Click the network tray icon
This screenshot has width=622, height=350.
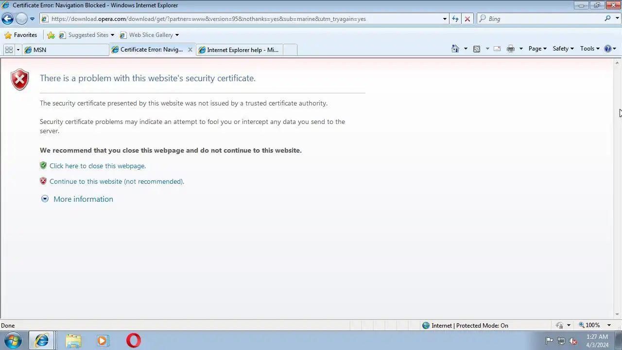[561, 341]
